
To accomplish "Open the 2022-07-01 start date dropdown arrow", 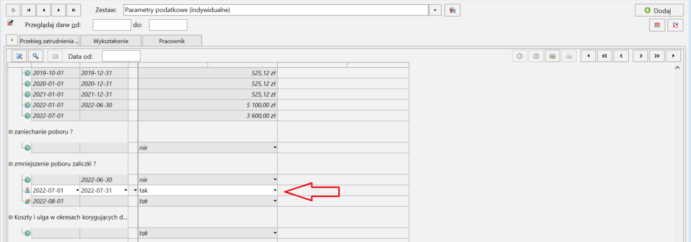I will tap(78, 190).
